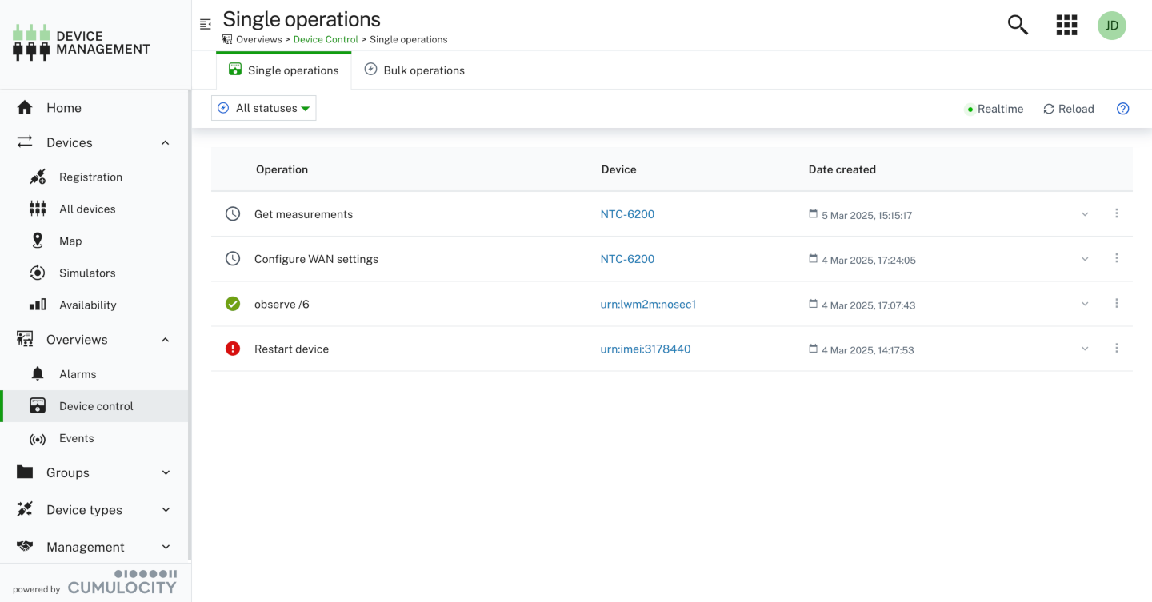Open the Registration page icon in sidebar
Screen dimensions: 1152x602
(x=38, y=177)
